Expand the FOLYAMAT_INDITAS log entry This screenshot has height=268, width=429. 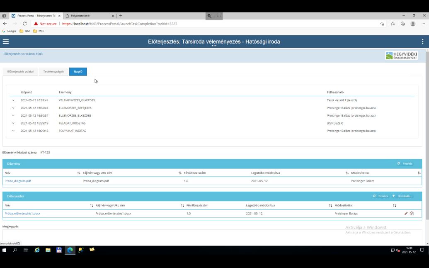[x=14, y=131]
